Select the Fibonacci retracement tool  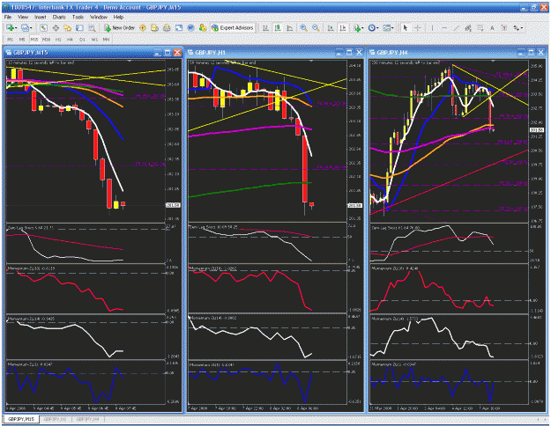point(480,27)
